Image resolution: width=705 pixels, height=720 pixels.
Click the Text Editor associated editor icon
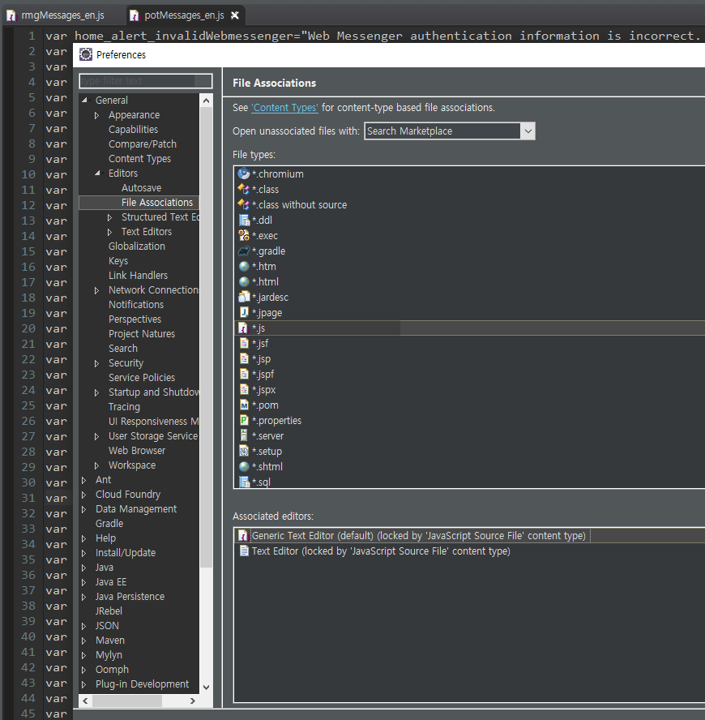pos(244,551)
